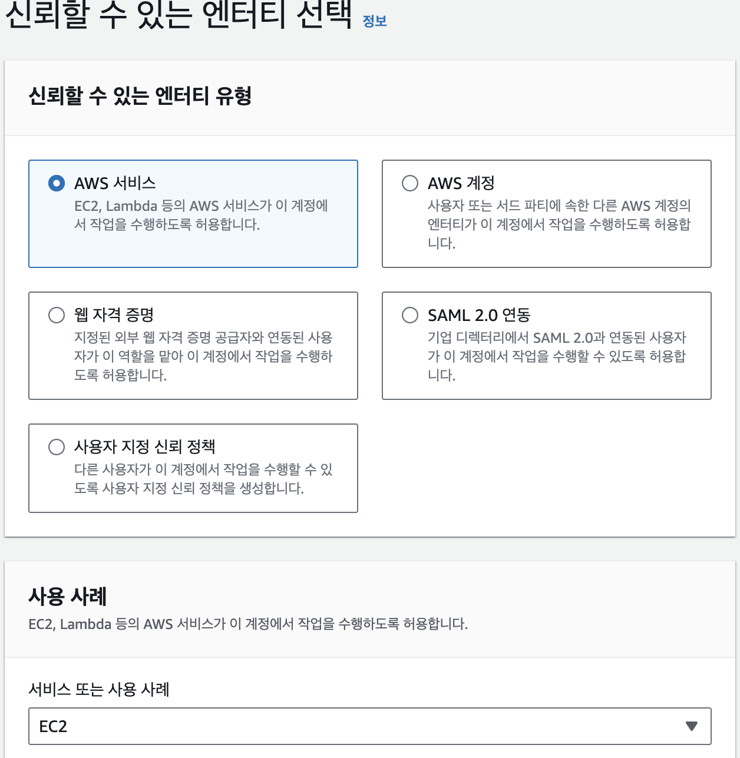The width and height of the screenshot is (740, 758).
Task: Click the 사용 사례 section heading
Action: pos(68,597)
